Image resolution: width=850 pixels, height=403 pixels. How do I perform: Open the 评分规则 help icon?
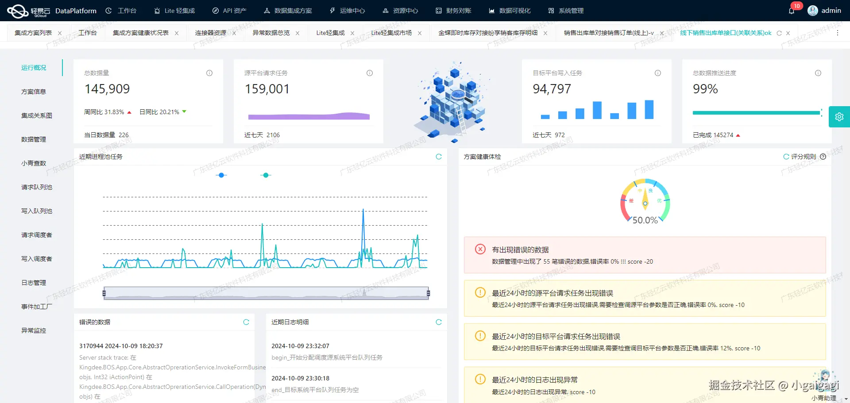(x=823, y=156)
